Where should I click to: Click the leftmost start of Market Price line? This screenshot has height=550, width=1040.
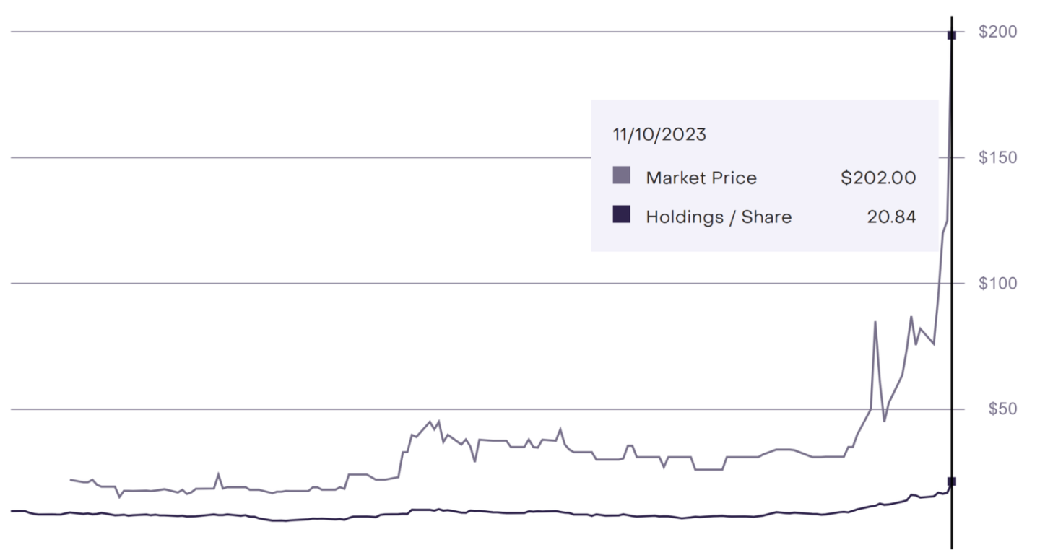(71, 479)
